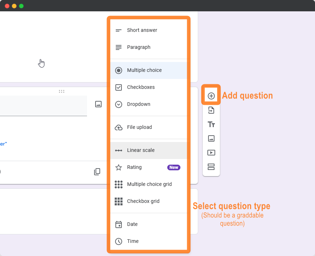Click the Add image icon in the sidebar

[x=211, y=138]
